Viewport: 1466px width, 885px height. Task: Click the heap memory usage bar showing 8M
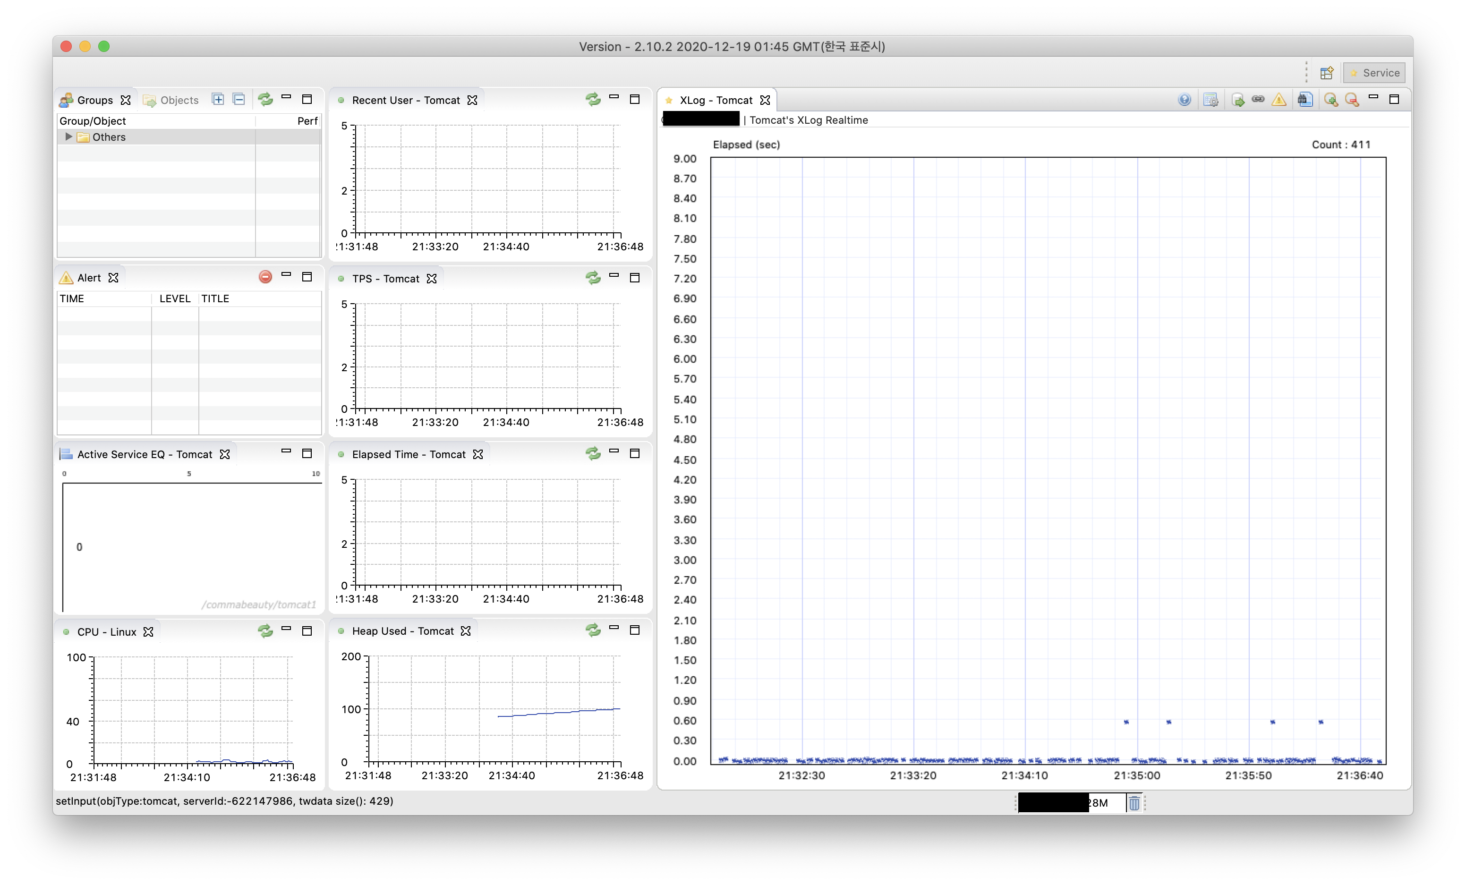click(1071, 803)
